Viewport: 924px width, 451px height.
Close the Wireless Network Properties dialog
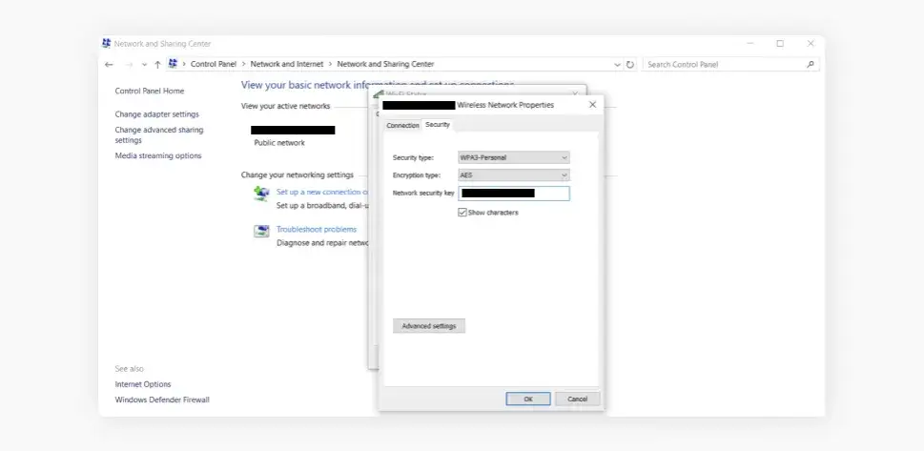[x=593, y=105]
